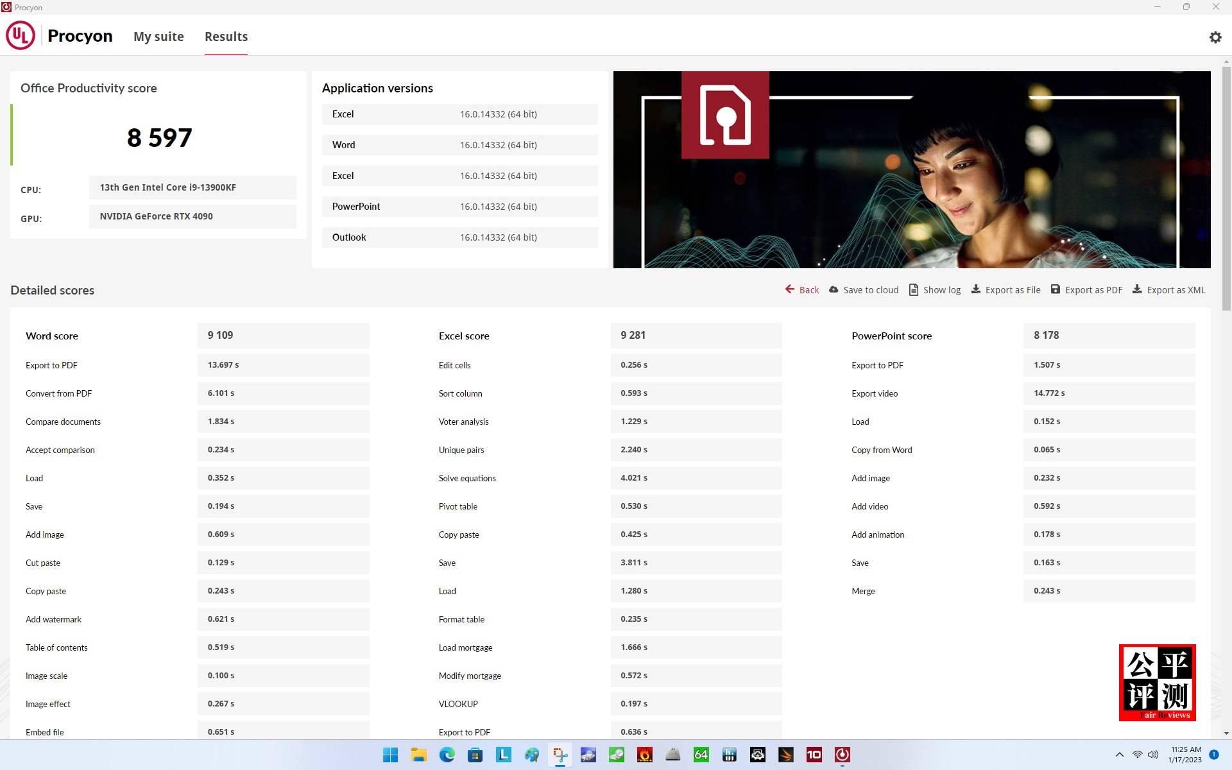Click the Show log document icon
Screen dimensions: 1232x770
913,290
